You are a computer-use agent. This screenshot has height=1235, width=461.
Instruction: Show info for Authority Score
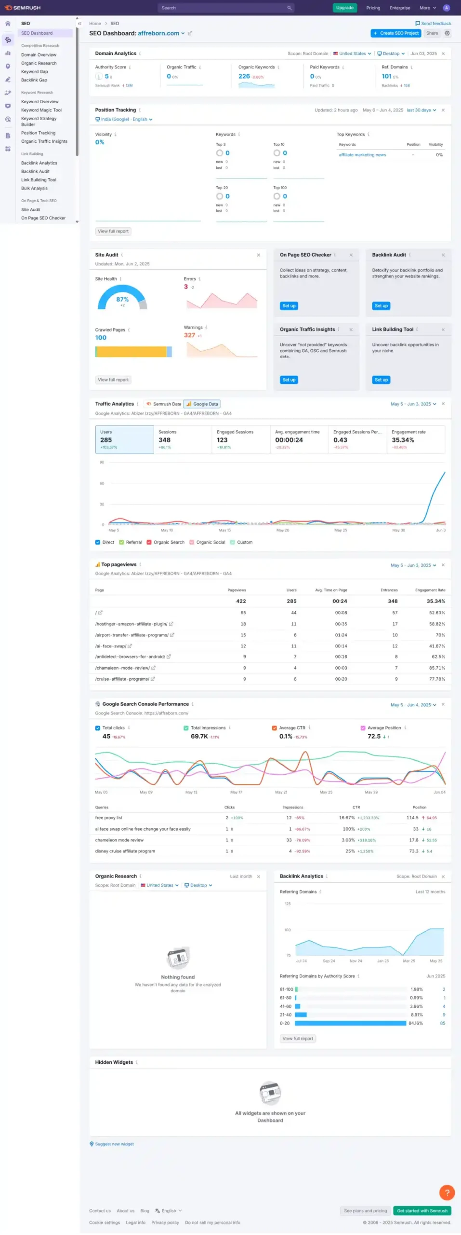[130, 67]
